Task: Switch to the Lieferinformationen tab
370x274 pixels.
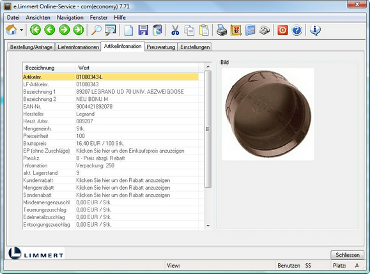Action: coord(79,47)
